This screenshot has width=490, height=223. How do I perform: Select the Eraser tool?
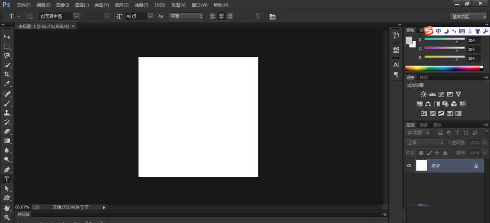pos(7,131)
